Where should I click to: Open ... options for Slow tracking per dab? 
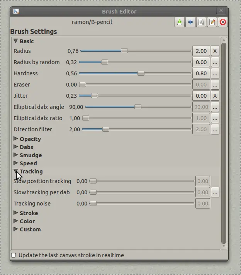215,192
